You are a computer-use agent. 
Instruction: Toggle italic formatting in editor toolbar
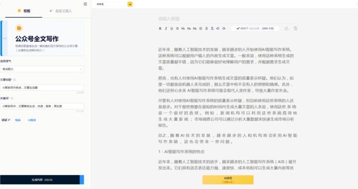[x=166, y=28]
